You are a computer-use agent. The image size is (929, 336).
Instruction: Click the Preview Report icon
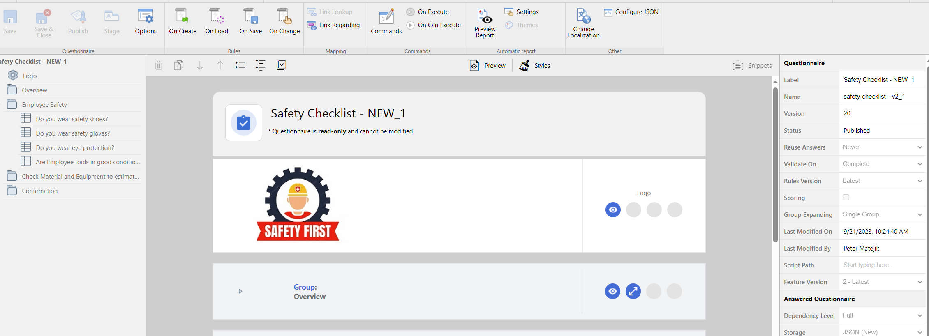click(x=485, y=17)
